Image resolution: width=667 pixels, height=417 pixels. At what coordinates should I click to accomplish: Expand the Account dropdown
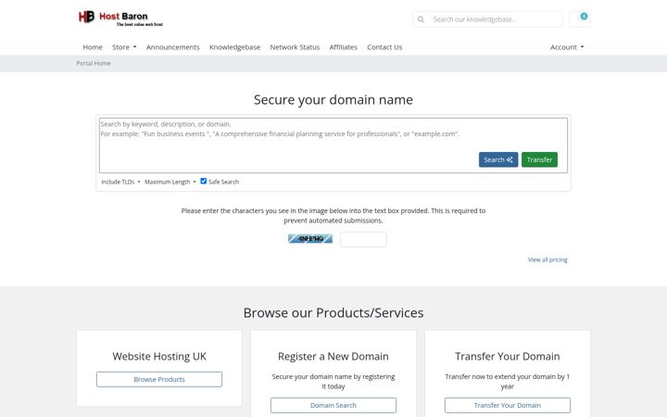[567, 47]
